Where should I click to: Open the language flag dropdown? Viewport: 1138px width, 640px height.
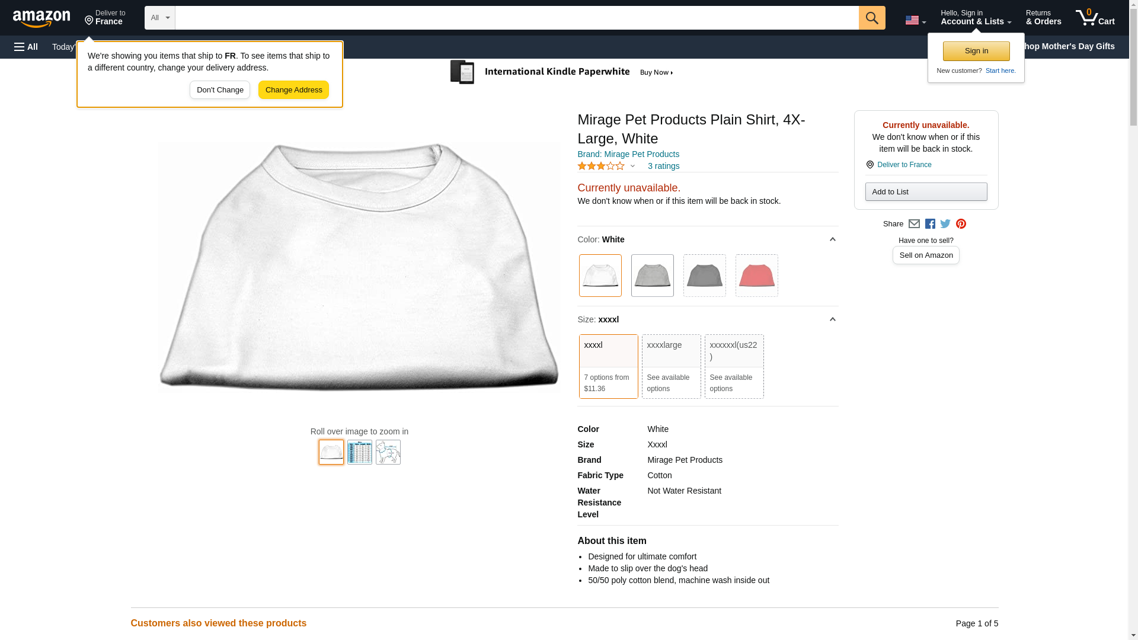point(915,20)
